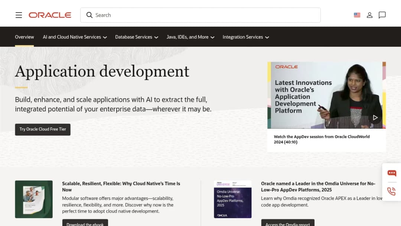Expand AI and Cloud Native Services menu

point(75,37)
